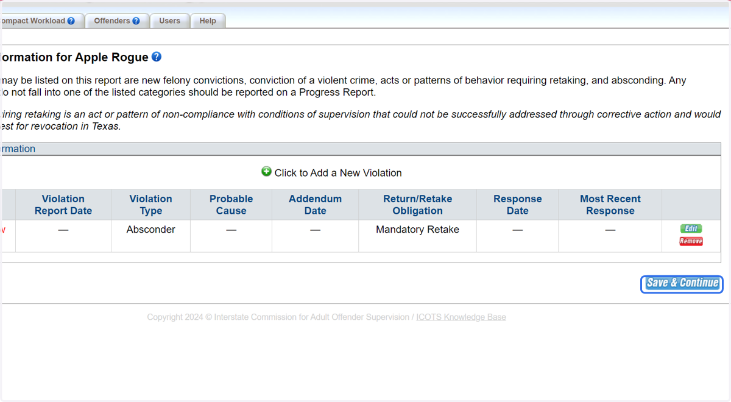Select the Violation Type column header
731x402 pixels.
(x=150, y=205)
